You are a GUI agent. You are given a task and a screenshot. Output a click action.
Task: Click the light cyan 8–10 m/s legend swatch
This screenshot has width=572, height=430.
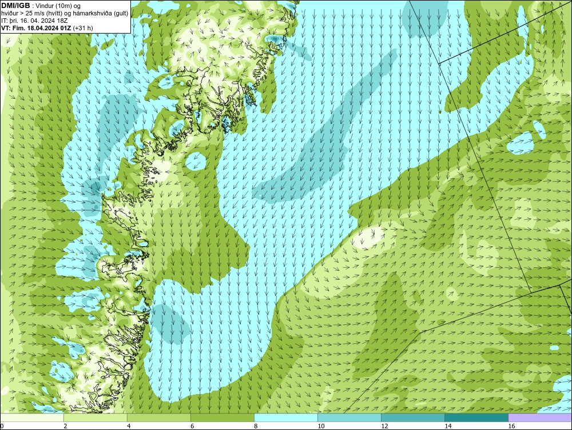pyautogui.click(x=286, y=417)
